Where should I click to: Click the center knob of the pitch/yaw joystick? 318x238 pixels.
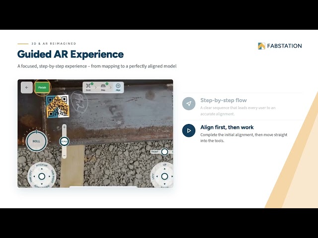(42, 177)
